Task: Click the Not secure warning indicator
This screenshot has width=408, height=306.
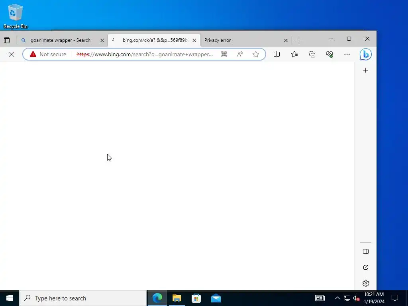Action: click(x=48, y=54)
